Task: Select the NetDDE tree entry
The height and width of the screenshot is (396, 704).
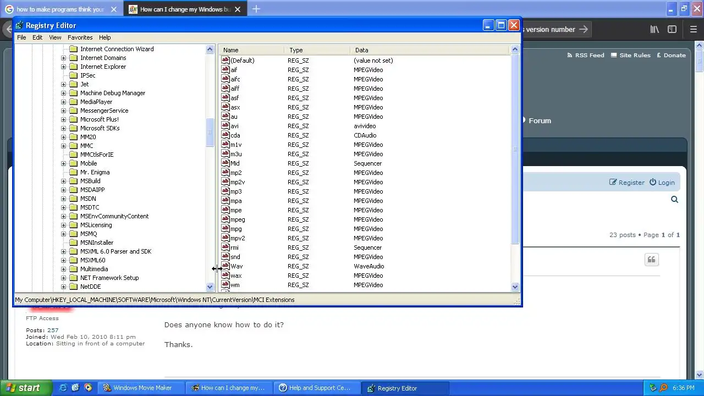Action: tap(90, 287)
